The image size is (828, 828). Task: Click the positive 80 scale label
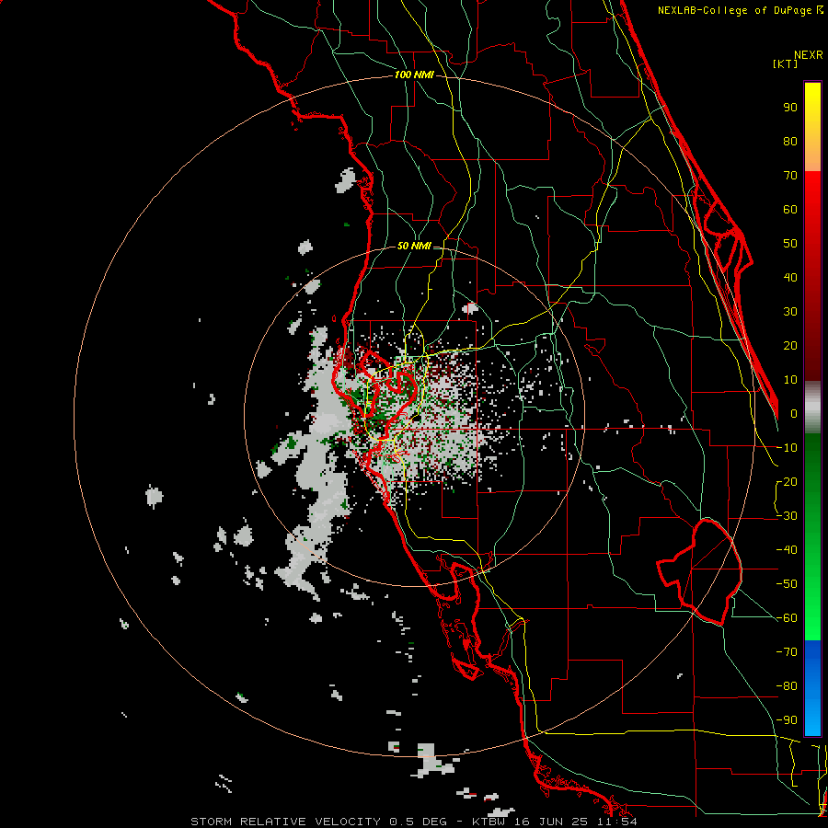(x=790, y=142)
